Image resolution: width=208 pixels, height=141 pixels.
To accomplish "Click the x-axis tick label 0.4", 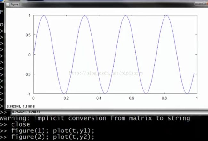I will click(99, 98).
